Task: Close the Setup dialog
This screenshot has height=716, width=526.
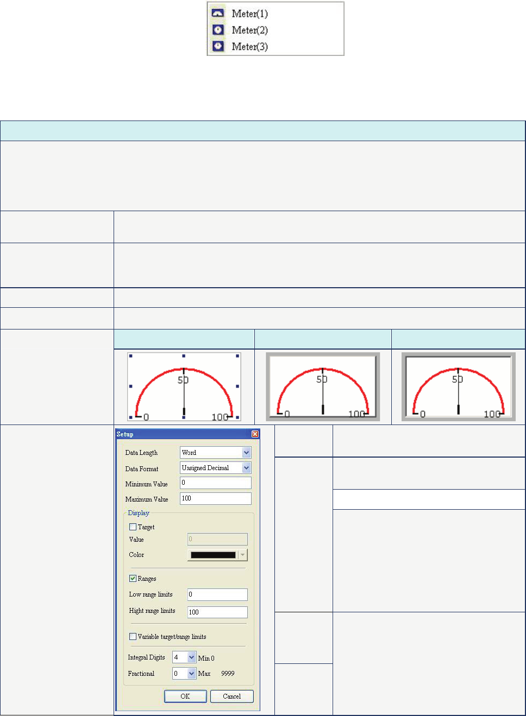Action: coord(255,434)
